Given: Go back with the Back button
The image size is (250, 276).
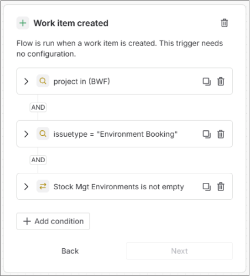Looking at the screenshot, I should (x=70, y=251).
